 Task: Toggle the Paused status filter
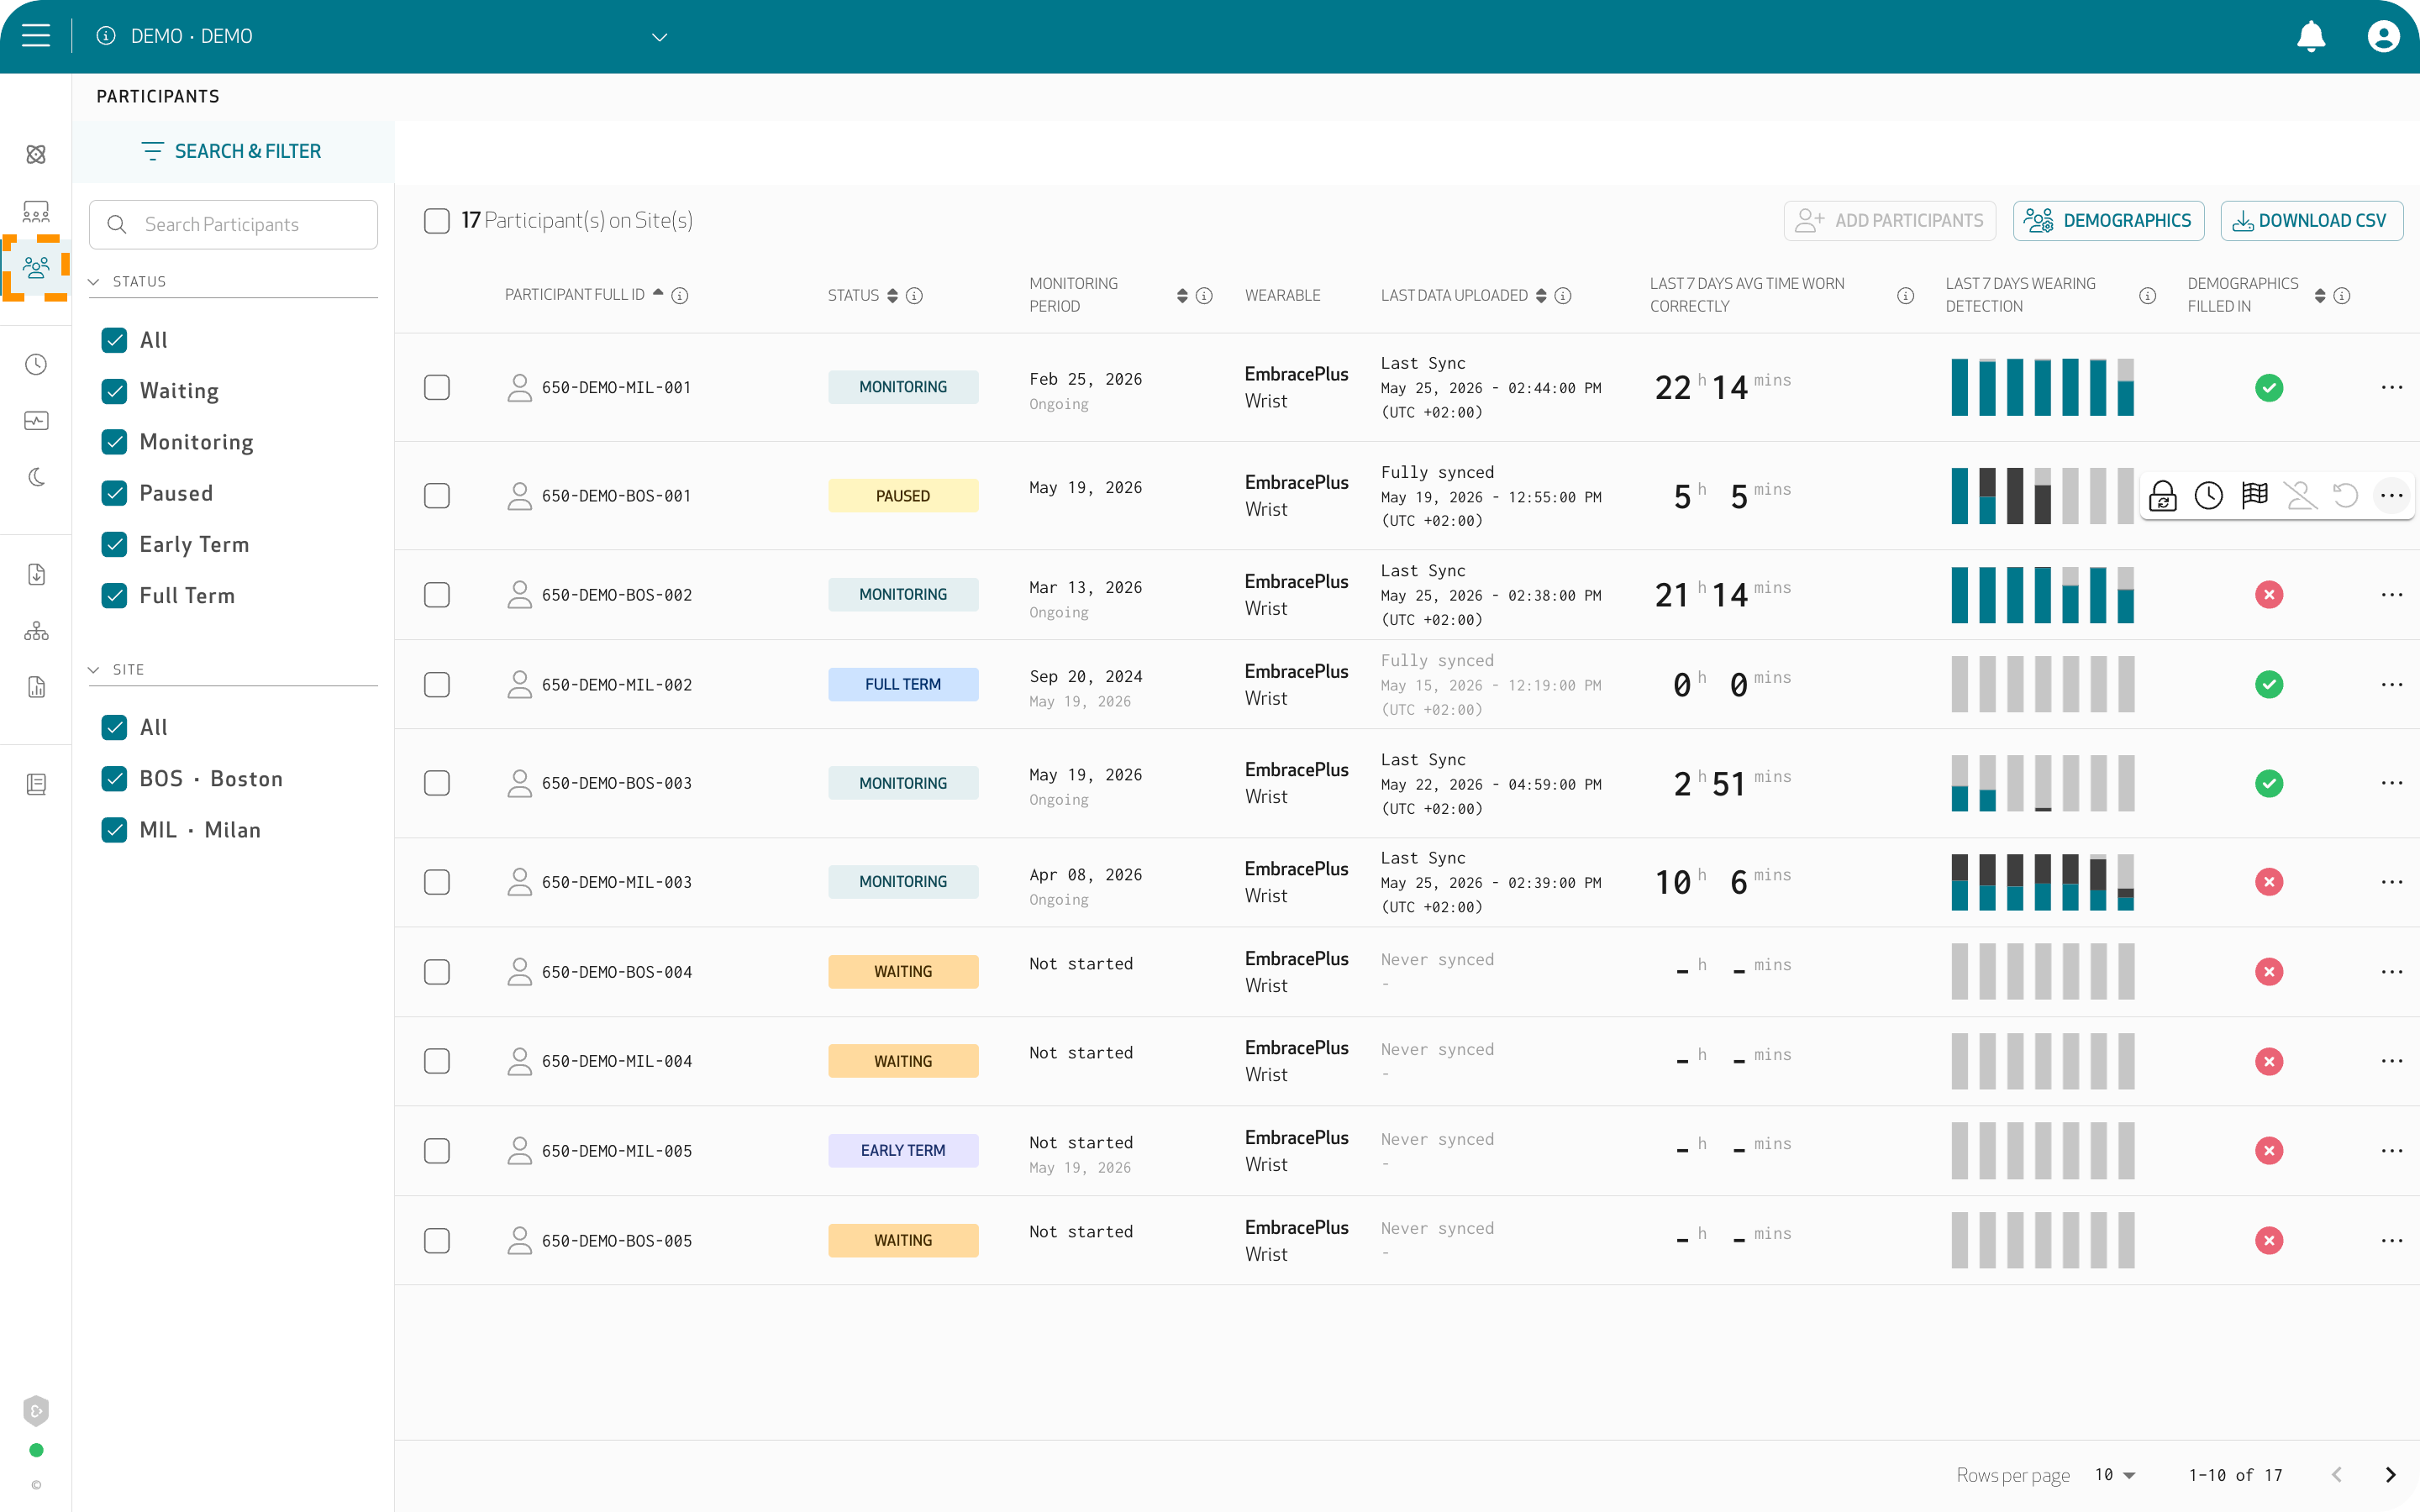[114, 493]
